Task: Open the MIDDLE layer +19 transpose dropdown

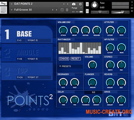Action: click(x=21, y=59)
